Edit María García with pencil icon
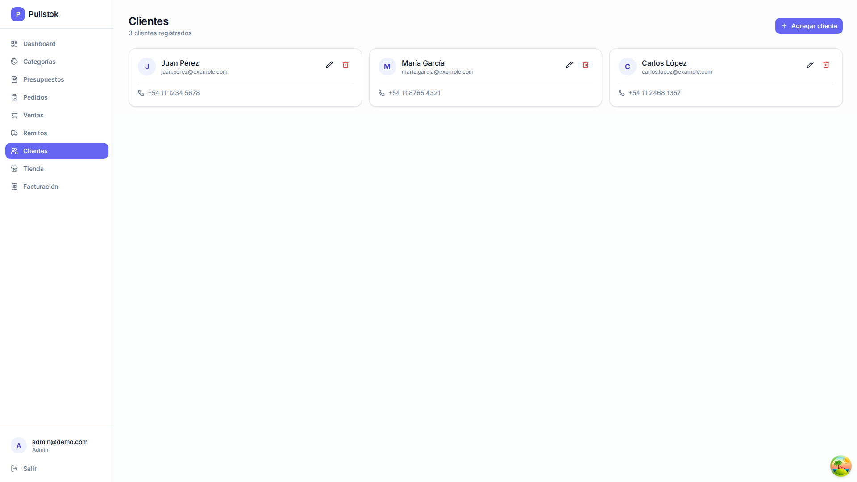 pyautogui.click(x=570, y=65)
